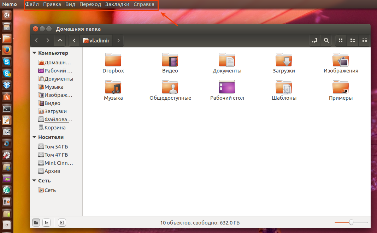Select the Шаблоны folder
Screen dimensions: 377x233
[284, 90]
